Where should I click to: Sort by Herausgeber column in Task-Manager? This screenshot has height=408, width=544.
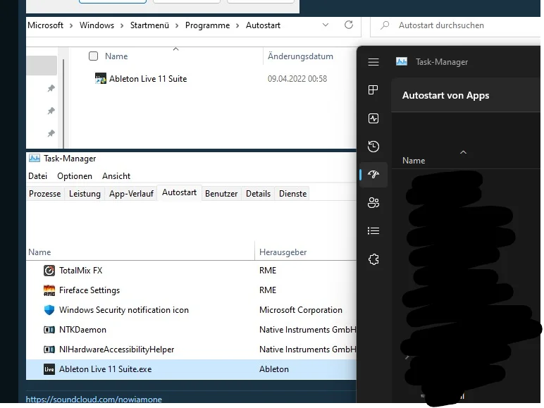point(283,252)
